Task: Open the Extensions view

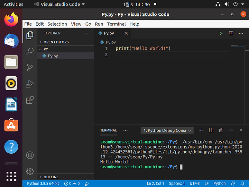Action: coord(30,100)
